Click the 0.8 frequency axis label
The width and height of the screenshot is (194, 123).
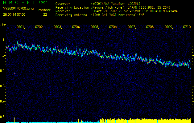pos(3,86)
